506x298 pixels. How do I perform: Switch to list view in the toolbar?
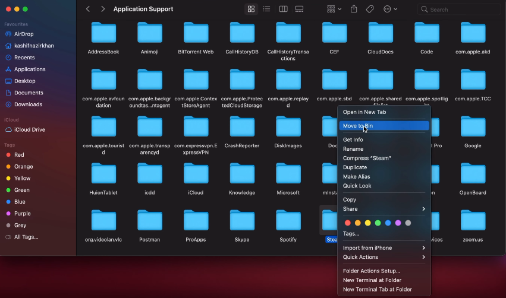[x=267, y=9]
